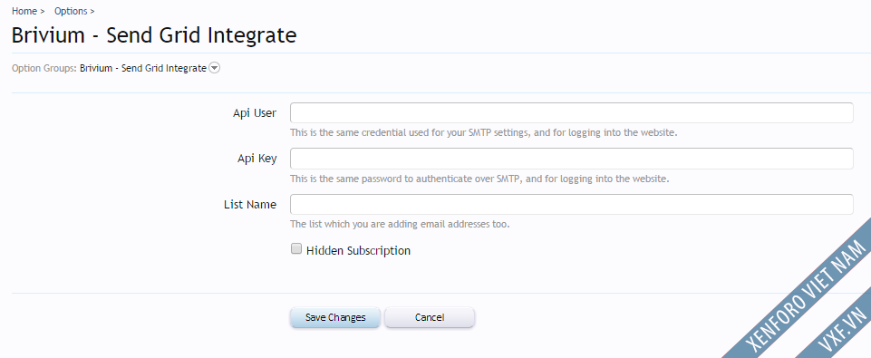Click the SMTP password hint under Api Key

pos(480,179)
